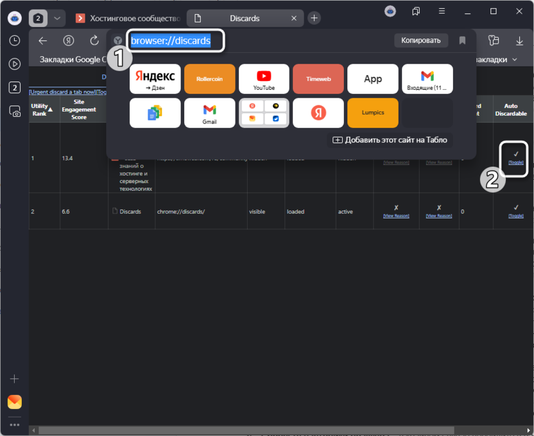Reload the page with the refresh icon
Screen dimensions: 534x436
(94, 40)
